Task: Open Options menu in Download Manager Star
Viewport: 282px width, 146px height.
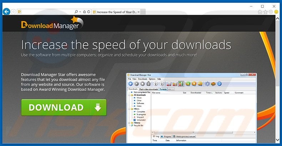Action: pyautogui.click(x=152, y=79)
